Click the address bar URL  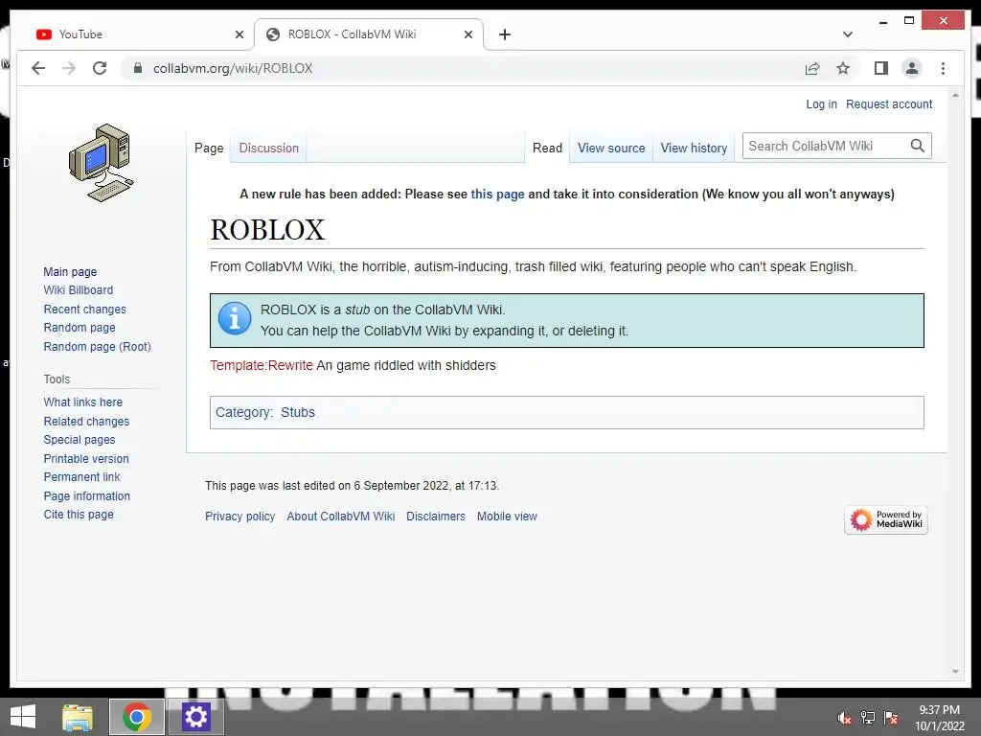coord(233,68)
